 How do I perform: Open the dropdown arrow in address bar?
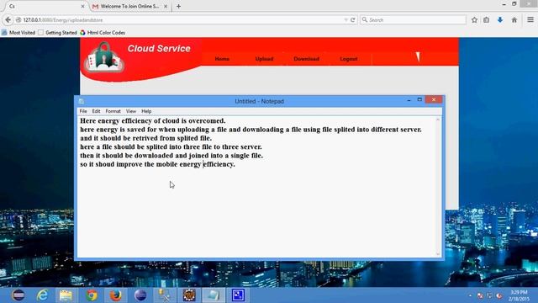click(x=345, y=20)
